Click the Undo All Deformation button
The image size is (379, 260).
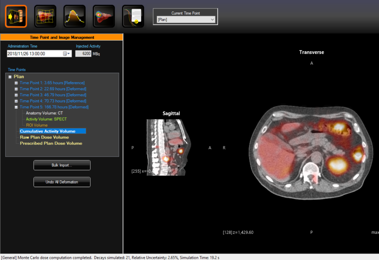point(62,182)
